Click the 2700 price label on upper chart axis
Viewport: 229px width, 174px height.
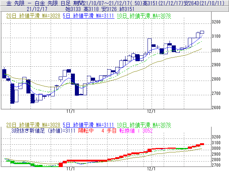point(216,93)
